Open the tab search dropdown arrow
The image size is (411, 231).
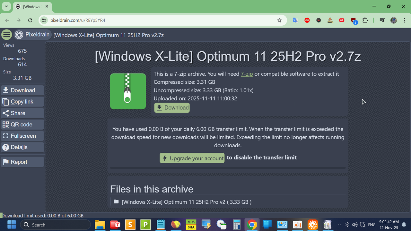(x=6, y=6)
